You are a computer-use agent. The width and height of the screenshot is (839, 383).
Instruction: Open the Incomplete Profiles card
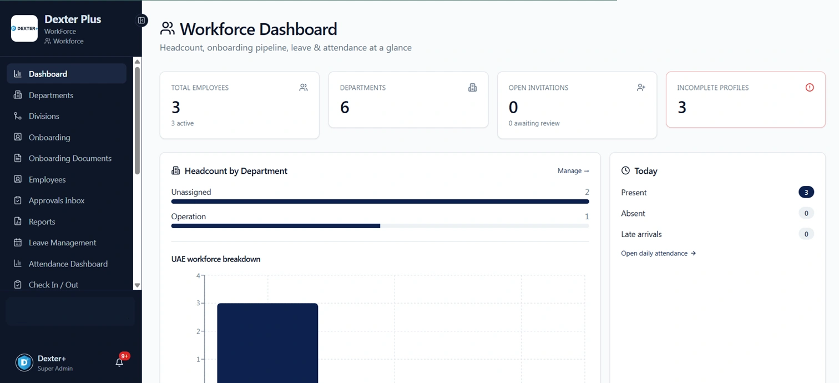point(746,100)
